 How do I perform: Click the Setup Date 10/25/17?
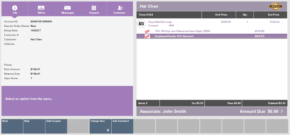[36, 31]
